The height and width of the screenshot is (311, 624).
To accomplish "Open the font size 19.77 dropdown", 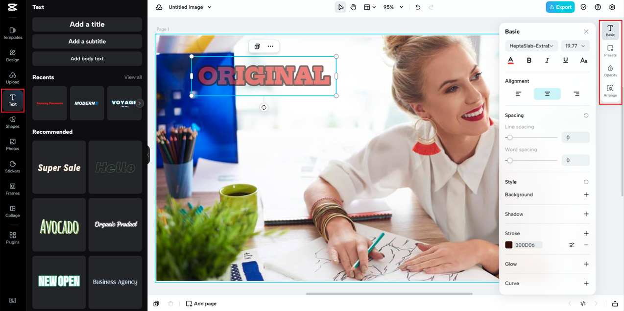I will tap(575, 46).
